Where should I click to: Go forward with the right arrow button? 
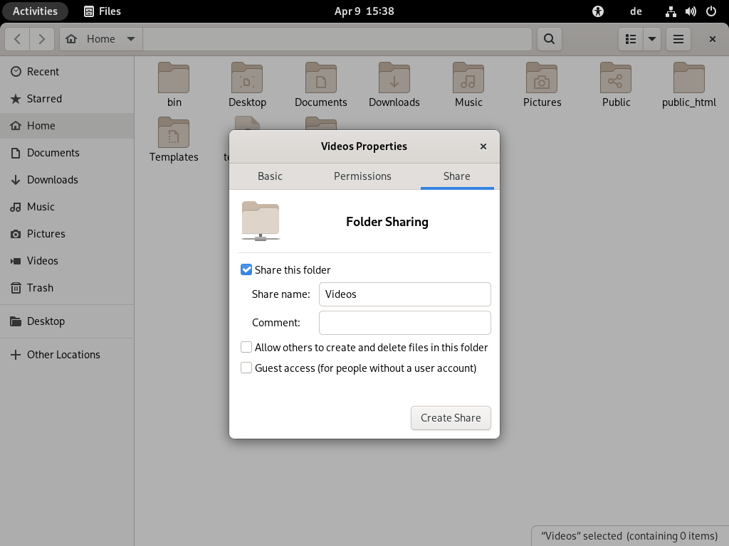click(x=42, y=39)
